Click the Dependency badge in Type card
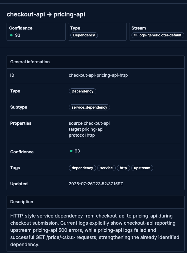 point(84,35)
